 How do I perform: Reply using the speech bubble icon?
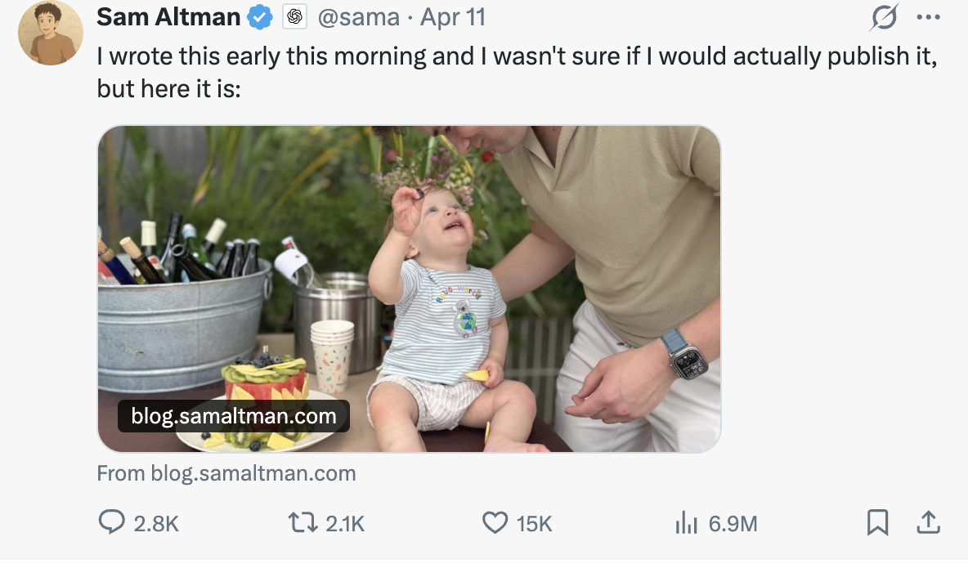click(111, 522)
